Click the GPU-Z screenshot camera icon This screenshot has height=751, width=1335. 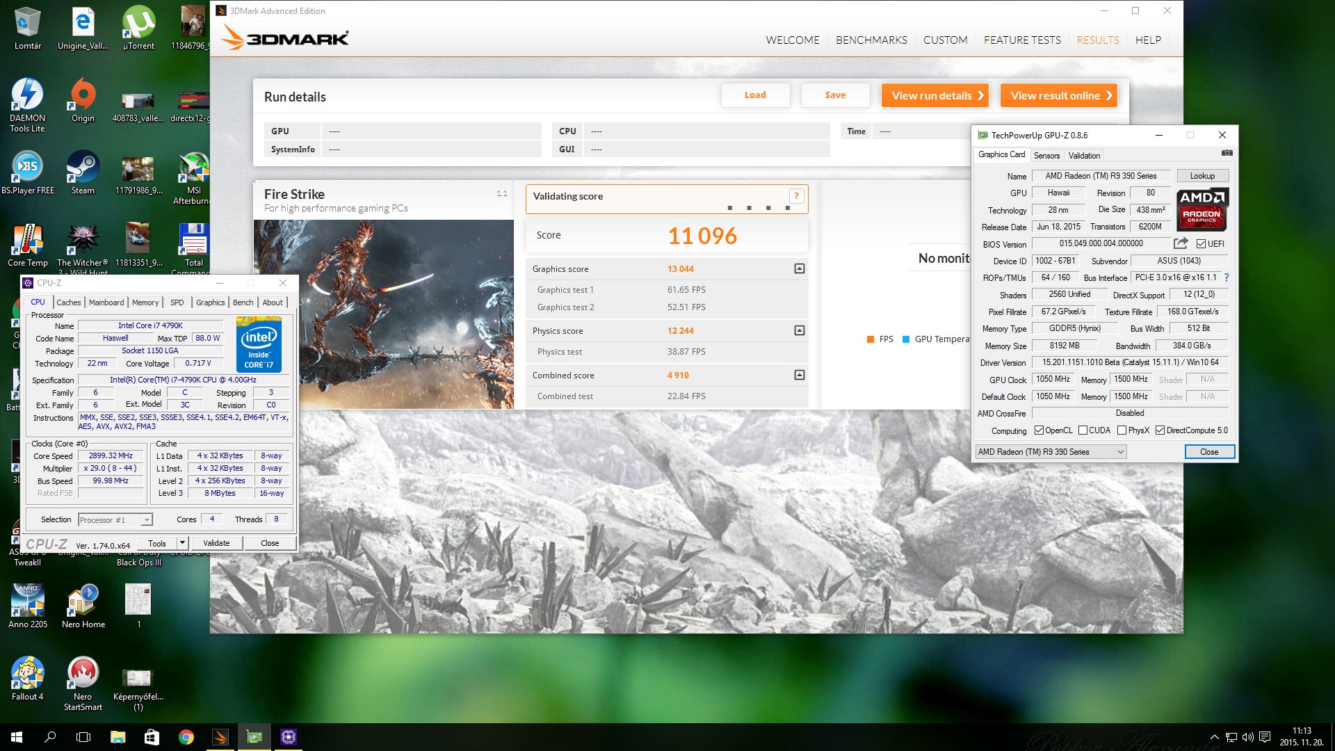click(1227, 153)
